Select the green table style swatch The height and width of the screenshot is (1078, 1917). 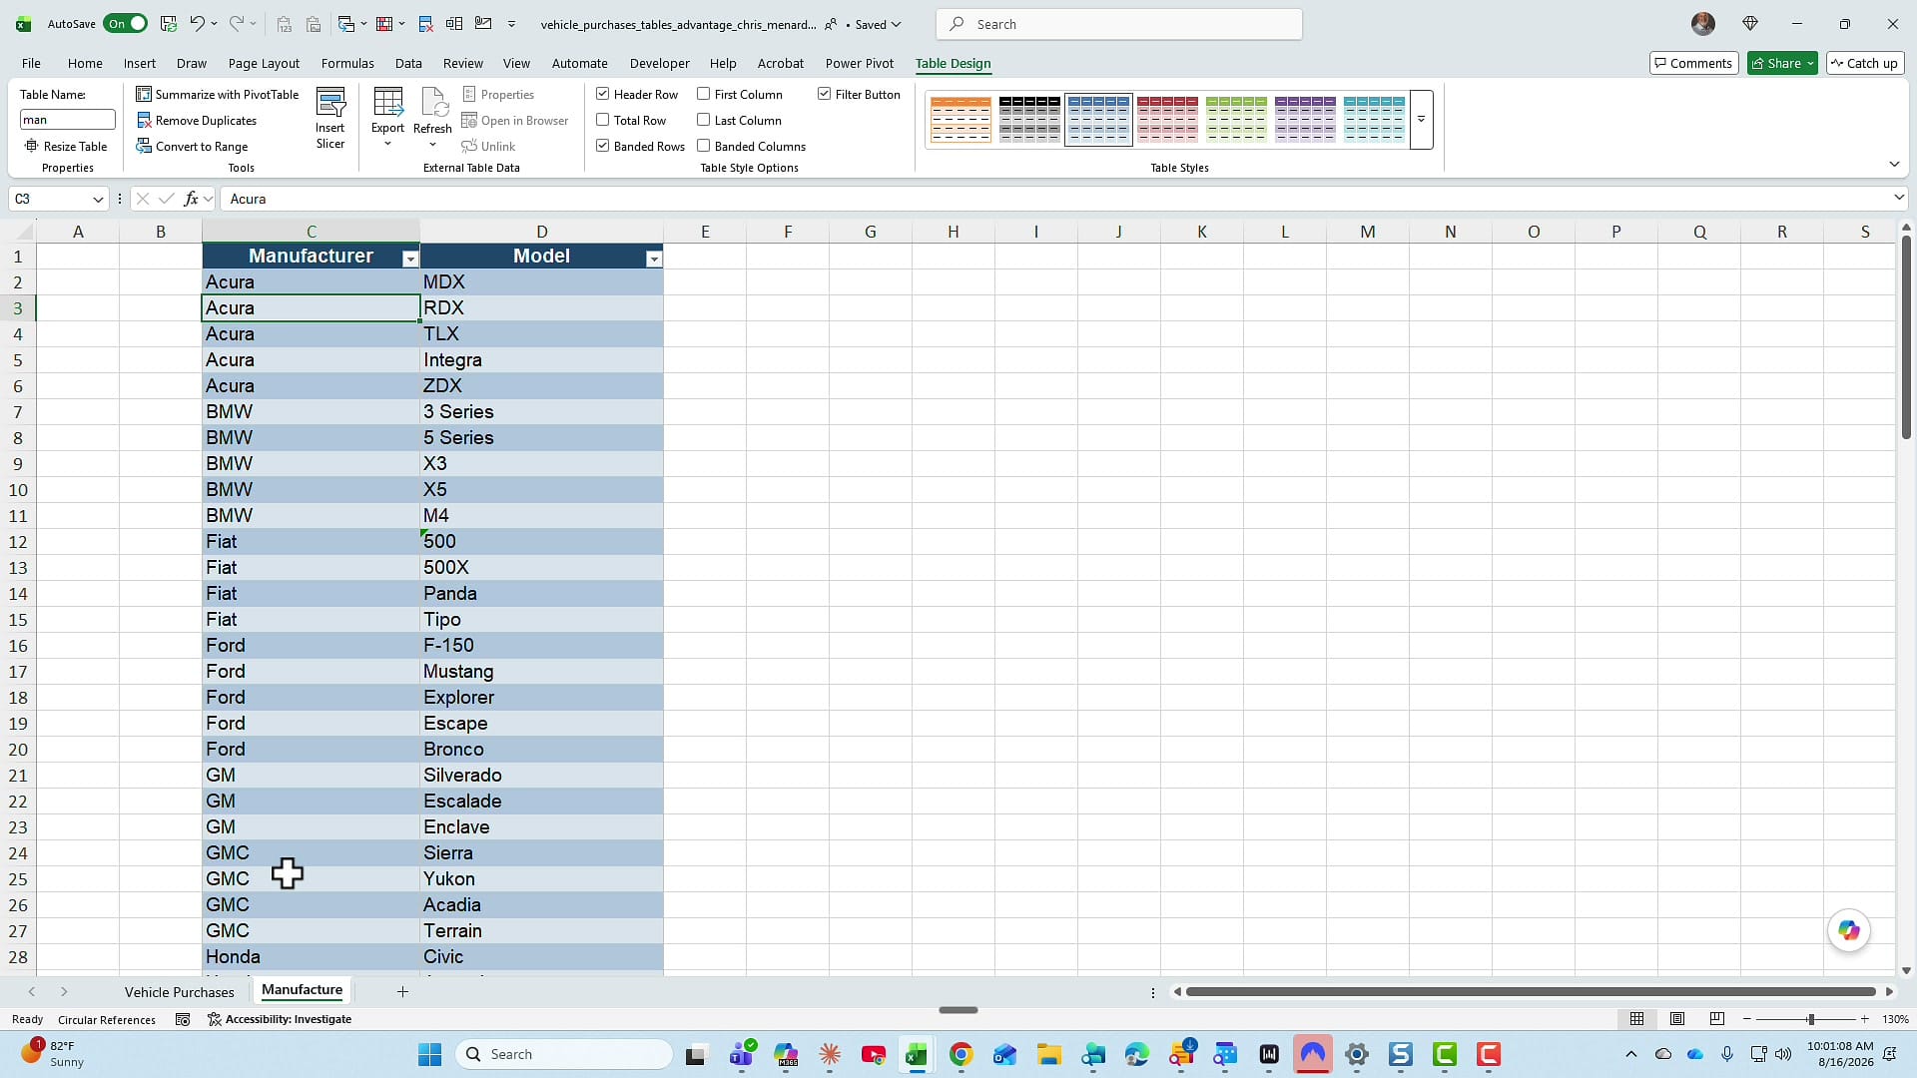tap(1236, 120)
